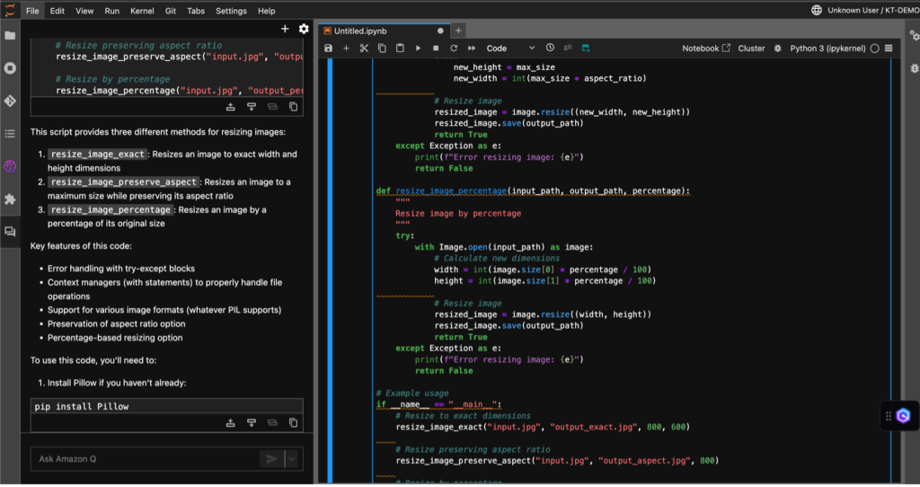The width and height of the screenshot is (920, 487).
Task: Interrupt the kernel with stop icon
Action: [436, 49]
